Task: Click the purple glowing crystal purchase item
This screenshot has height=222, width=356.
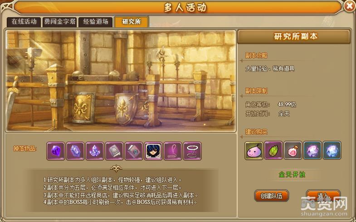Action: coord(312,150)
